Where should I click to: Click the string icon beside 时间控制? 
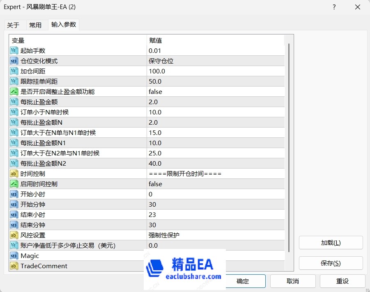(14, 174)
